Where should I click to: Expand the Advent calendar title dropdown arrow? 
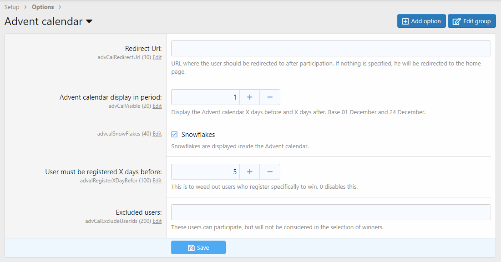89,21
